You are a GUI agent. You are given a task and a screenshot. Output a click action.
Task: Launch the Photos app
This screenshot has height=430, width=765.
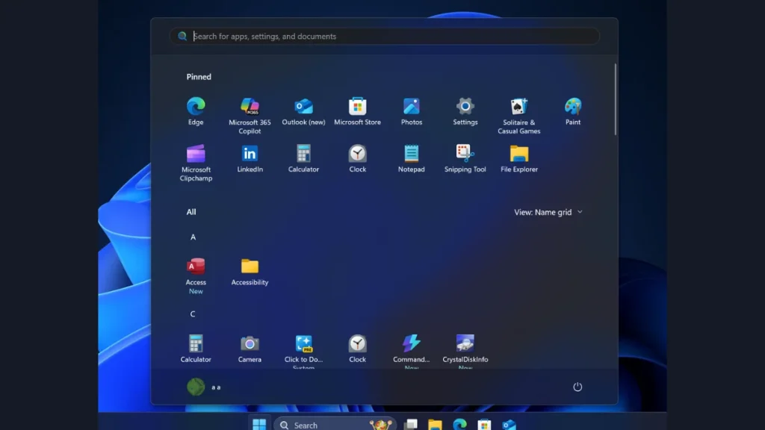412,112
